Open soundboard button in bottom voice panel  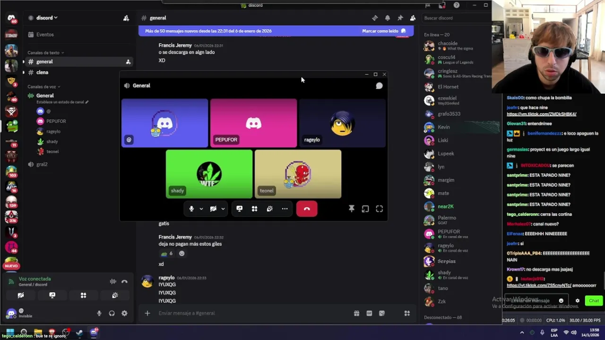coord(115,295)
